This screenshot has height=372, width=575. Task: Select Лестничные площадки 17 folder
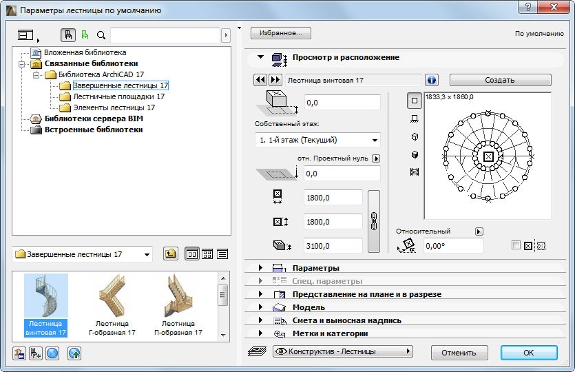click(x=118, y=96)
